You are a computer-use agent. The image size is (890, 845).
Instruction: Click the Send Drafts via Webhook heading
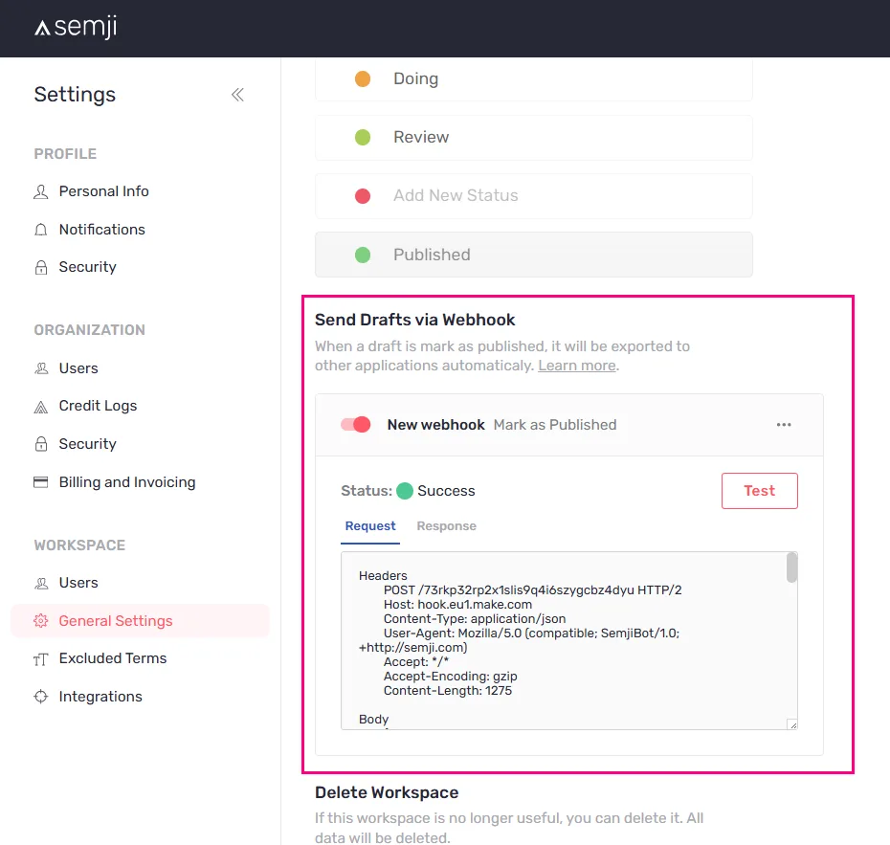click(415, 320)
